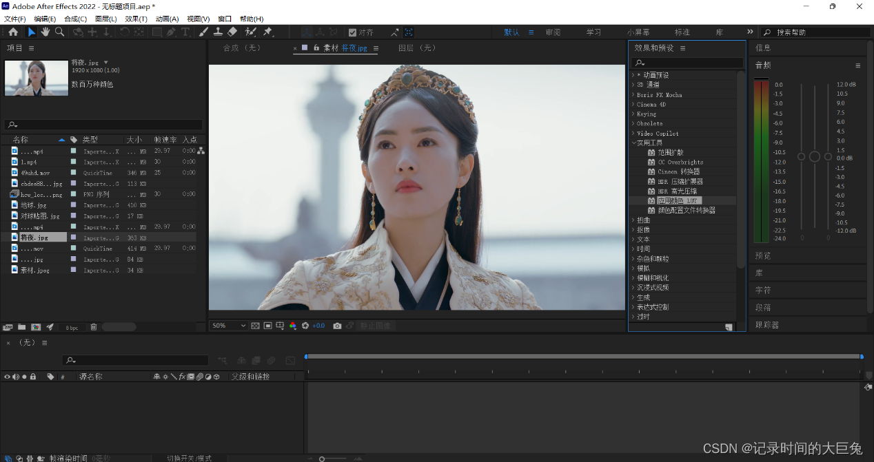Select the Roto Brush tool

(250, 32)
